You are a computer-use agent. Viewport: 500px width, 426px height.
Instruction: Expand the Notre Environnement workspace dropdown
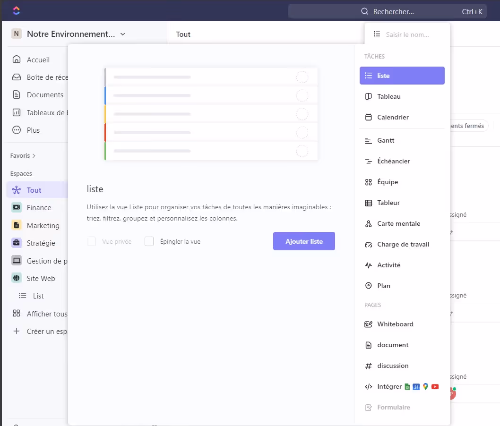coord(122,34)
